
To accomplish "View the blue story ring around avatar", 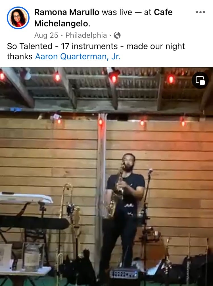I will click(18, 18).
